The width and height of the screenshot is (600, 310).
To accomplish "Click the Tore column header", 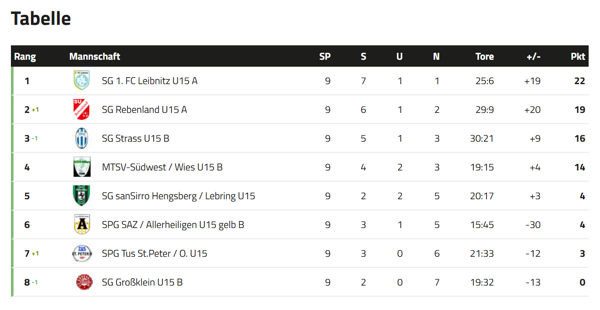I will [x=485, y=56].
